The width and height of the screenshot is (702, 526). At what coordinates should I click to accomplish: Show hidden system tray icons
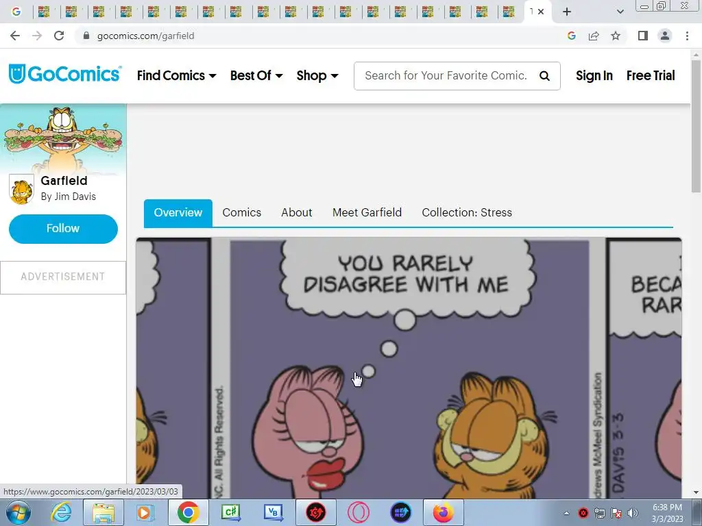(x=566, y=513)
